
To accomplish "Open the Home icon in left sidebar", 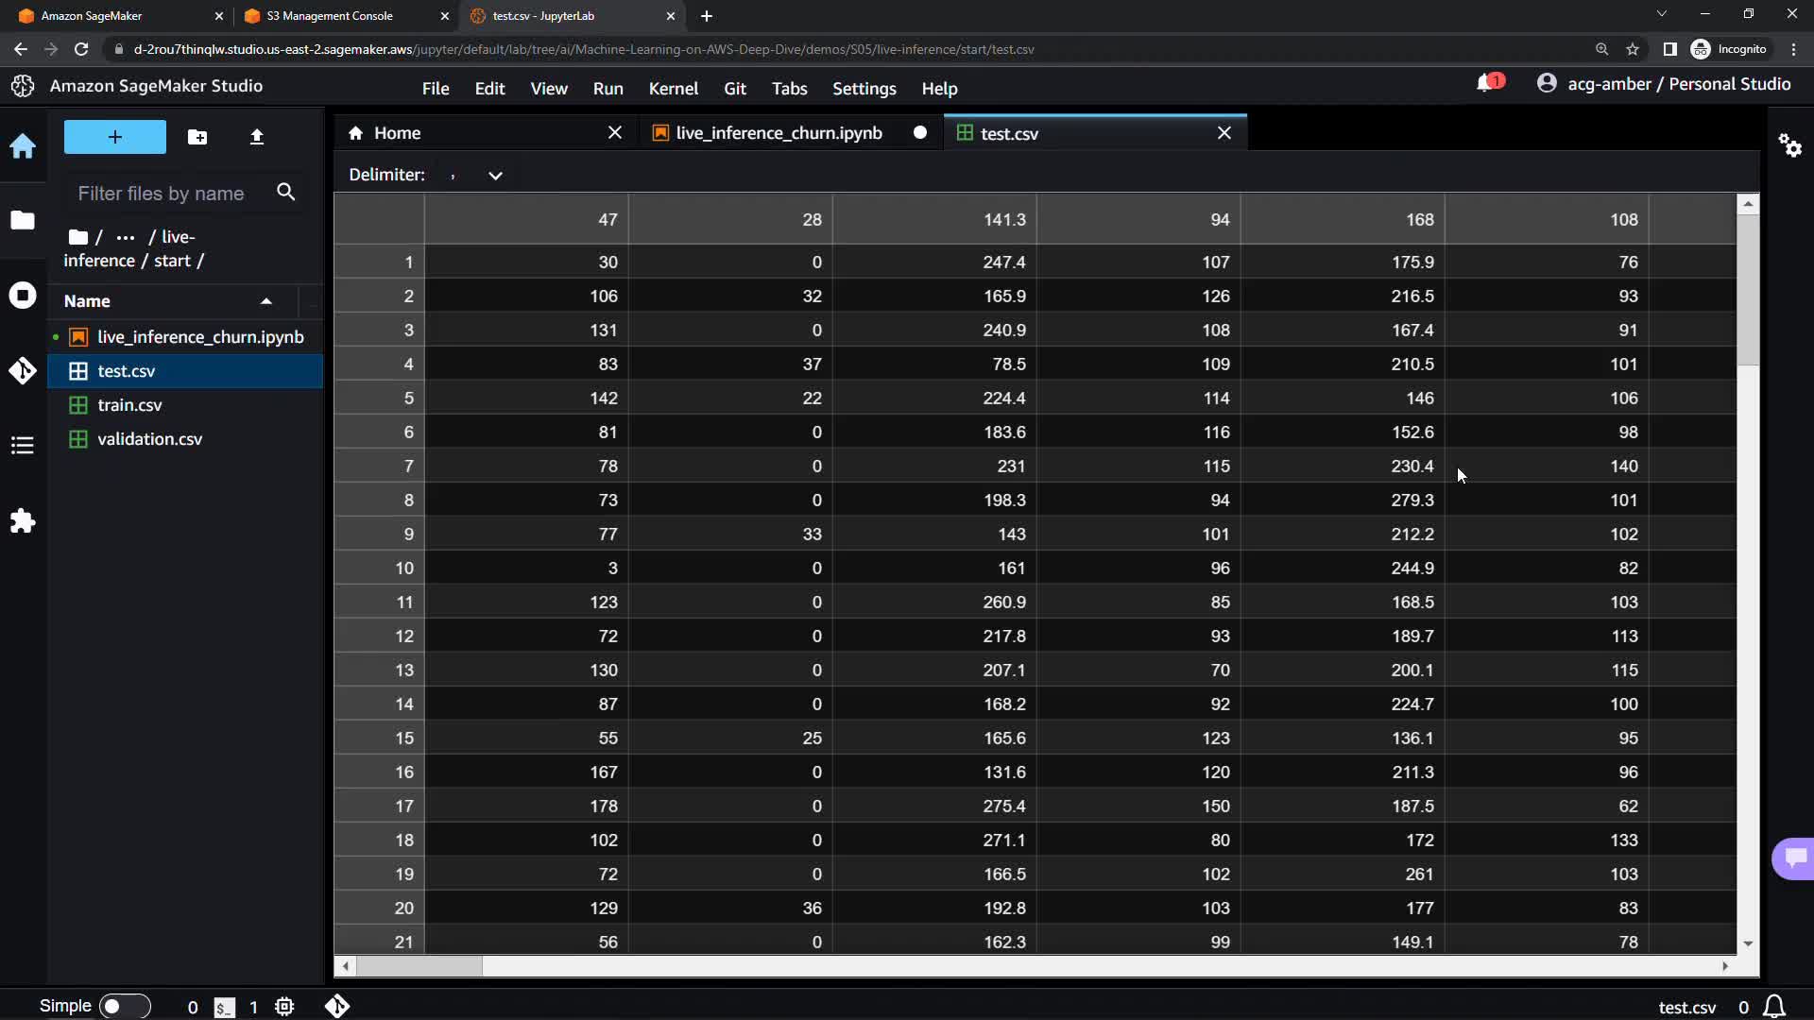I will [x=23, y=146].
